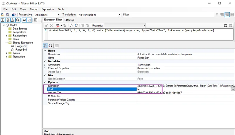Collapse the Options property category

[x=45, y=82]
